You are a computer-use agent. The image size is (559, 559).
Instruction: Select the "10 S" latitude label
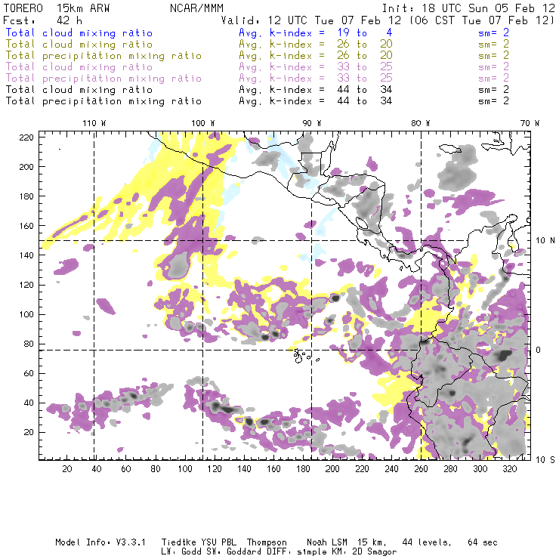(x=545, y=460)
